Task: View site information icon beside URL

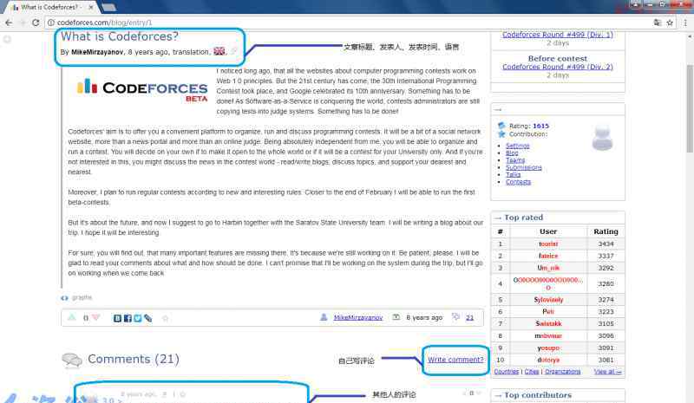Action: tap(51, 23)
